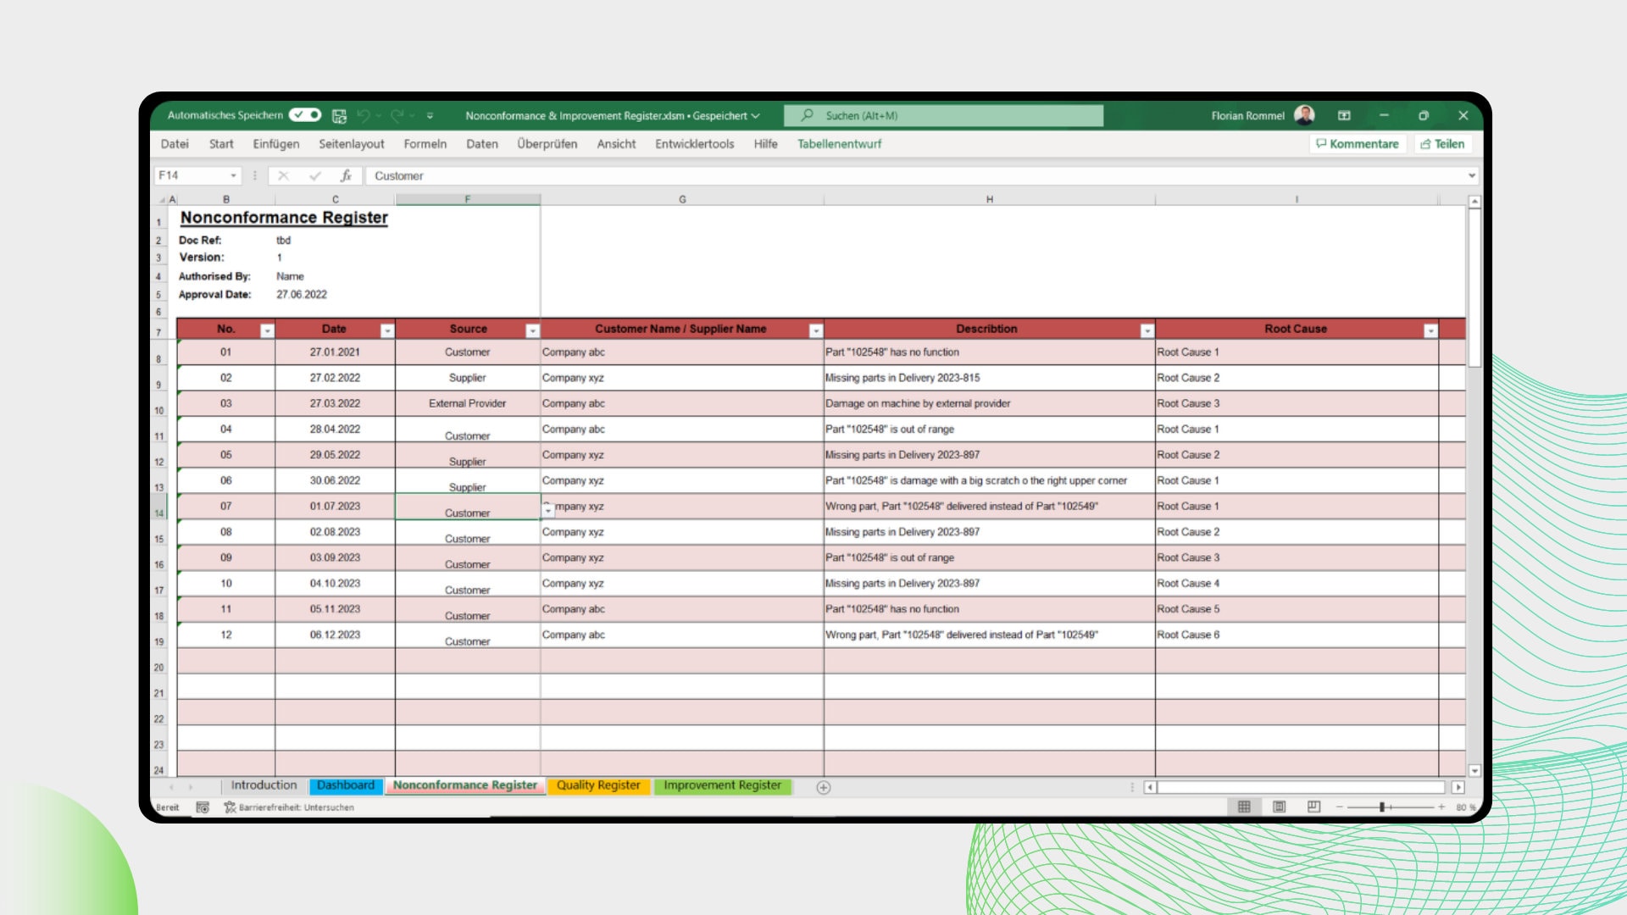Open the Tabellenentwurf ribbon tab
The image size is (1627, 915).
(x=840, y=144)
